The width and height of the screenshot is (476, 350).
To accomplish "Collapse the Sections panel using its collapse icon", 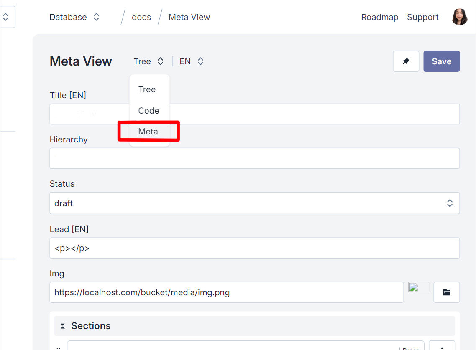I will 63,326.
